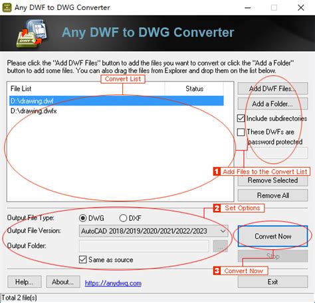Click the app icon in title bar
Image resolution: width=315 pixels, height=303 pixels.
pos(7,7)
